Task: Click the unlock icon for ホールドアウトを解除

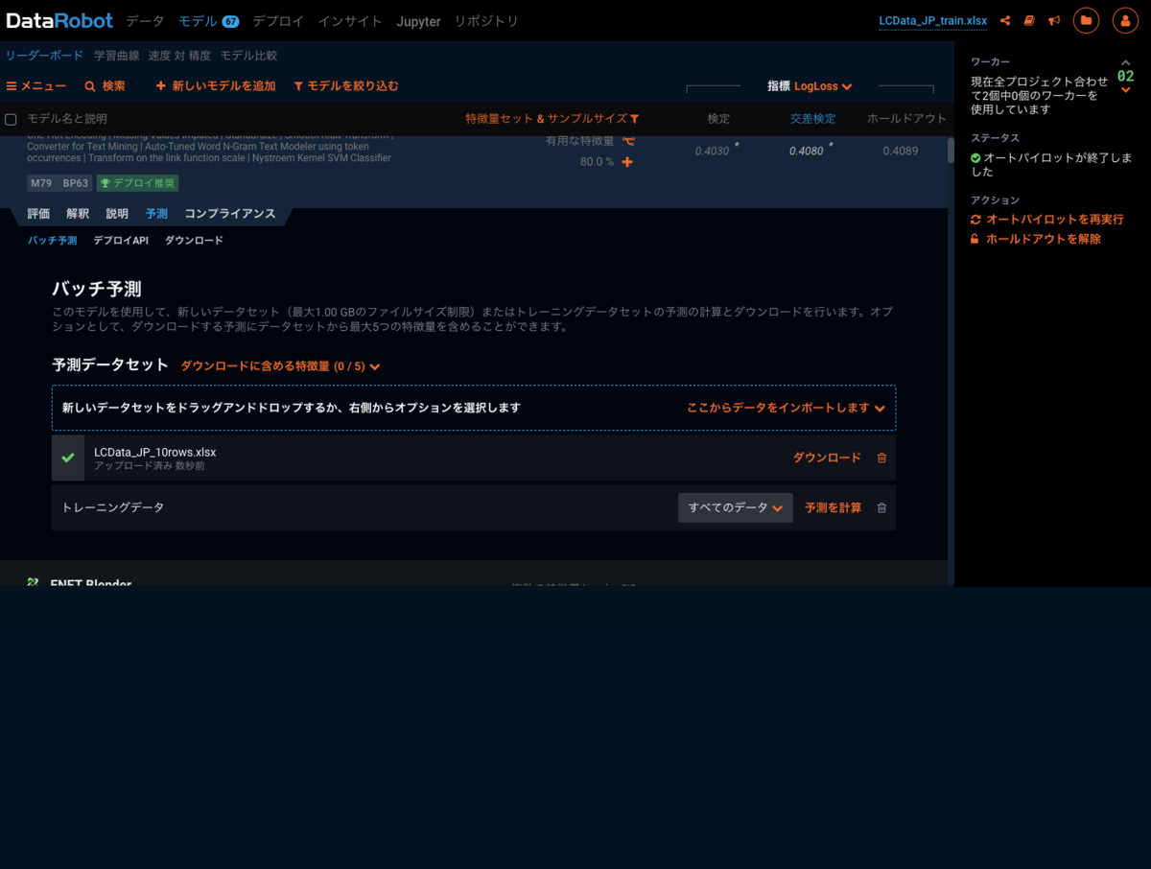Action: (975, 239)
